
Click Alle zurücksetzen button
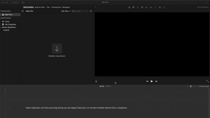tap(203, 7)
